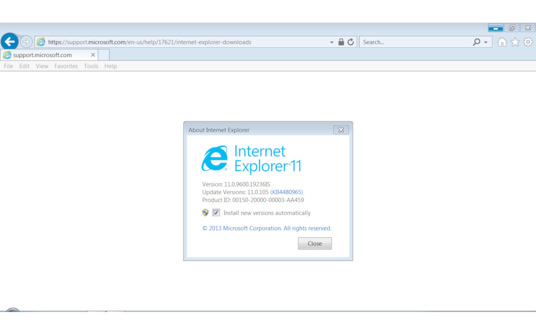Click the search magnifier icon

[477, 42]
